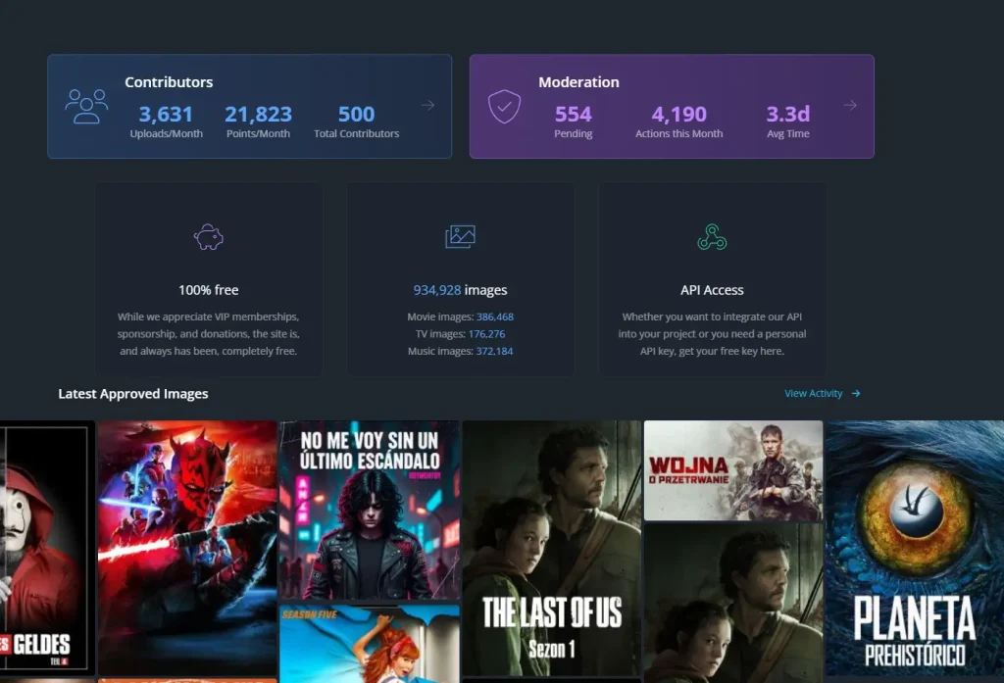Click the image gallery icon
The height and width of the screenshot is (683, 1004).
point(461,237)
